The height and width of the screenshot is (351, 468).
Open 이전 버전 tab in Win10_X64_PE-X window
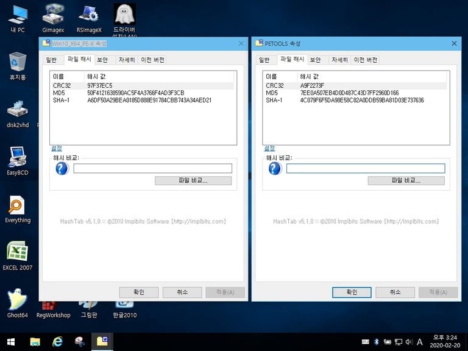152,60
